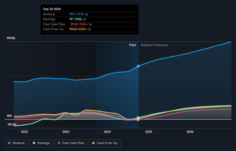Click the Cash From Op label in tooltip

(x=53, y=29)
